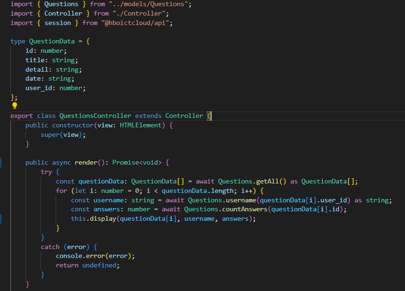Click the title property in QuestionData type

[35, 60]
